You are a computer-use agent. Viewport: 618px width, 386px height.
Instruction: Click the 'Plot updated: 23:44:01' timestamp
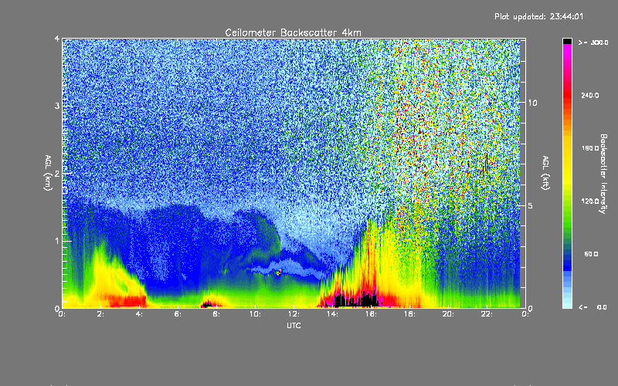538,16
